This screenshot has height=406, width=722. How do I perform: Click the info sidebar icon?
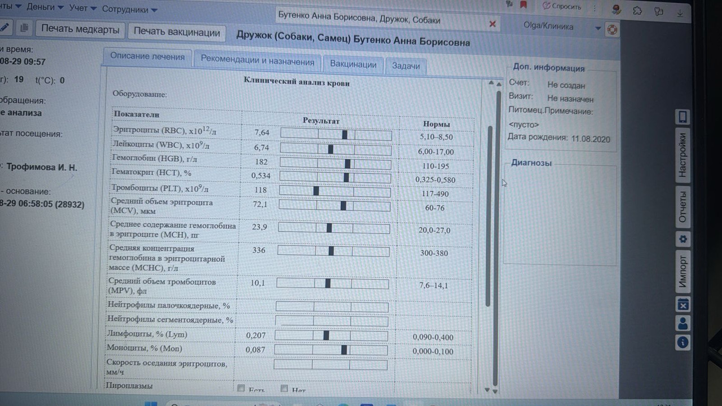(x=683, y=342)
